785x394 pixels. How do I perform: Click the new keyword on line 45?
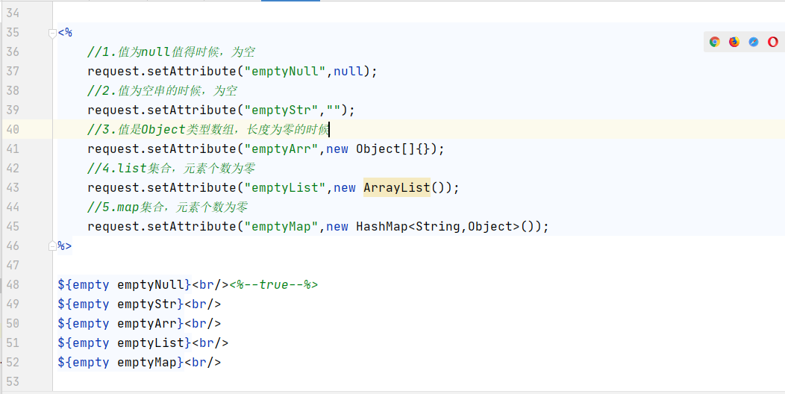337,226
